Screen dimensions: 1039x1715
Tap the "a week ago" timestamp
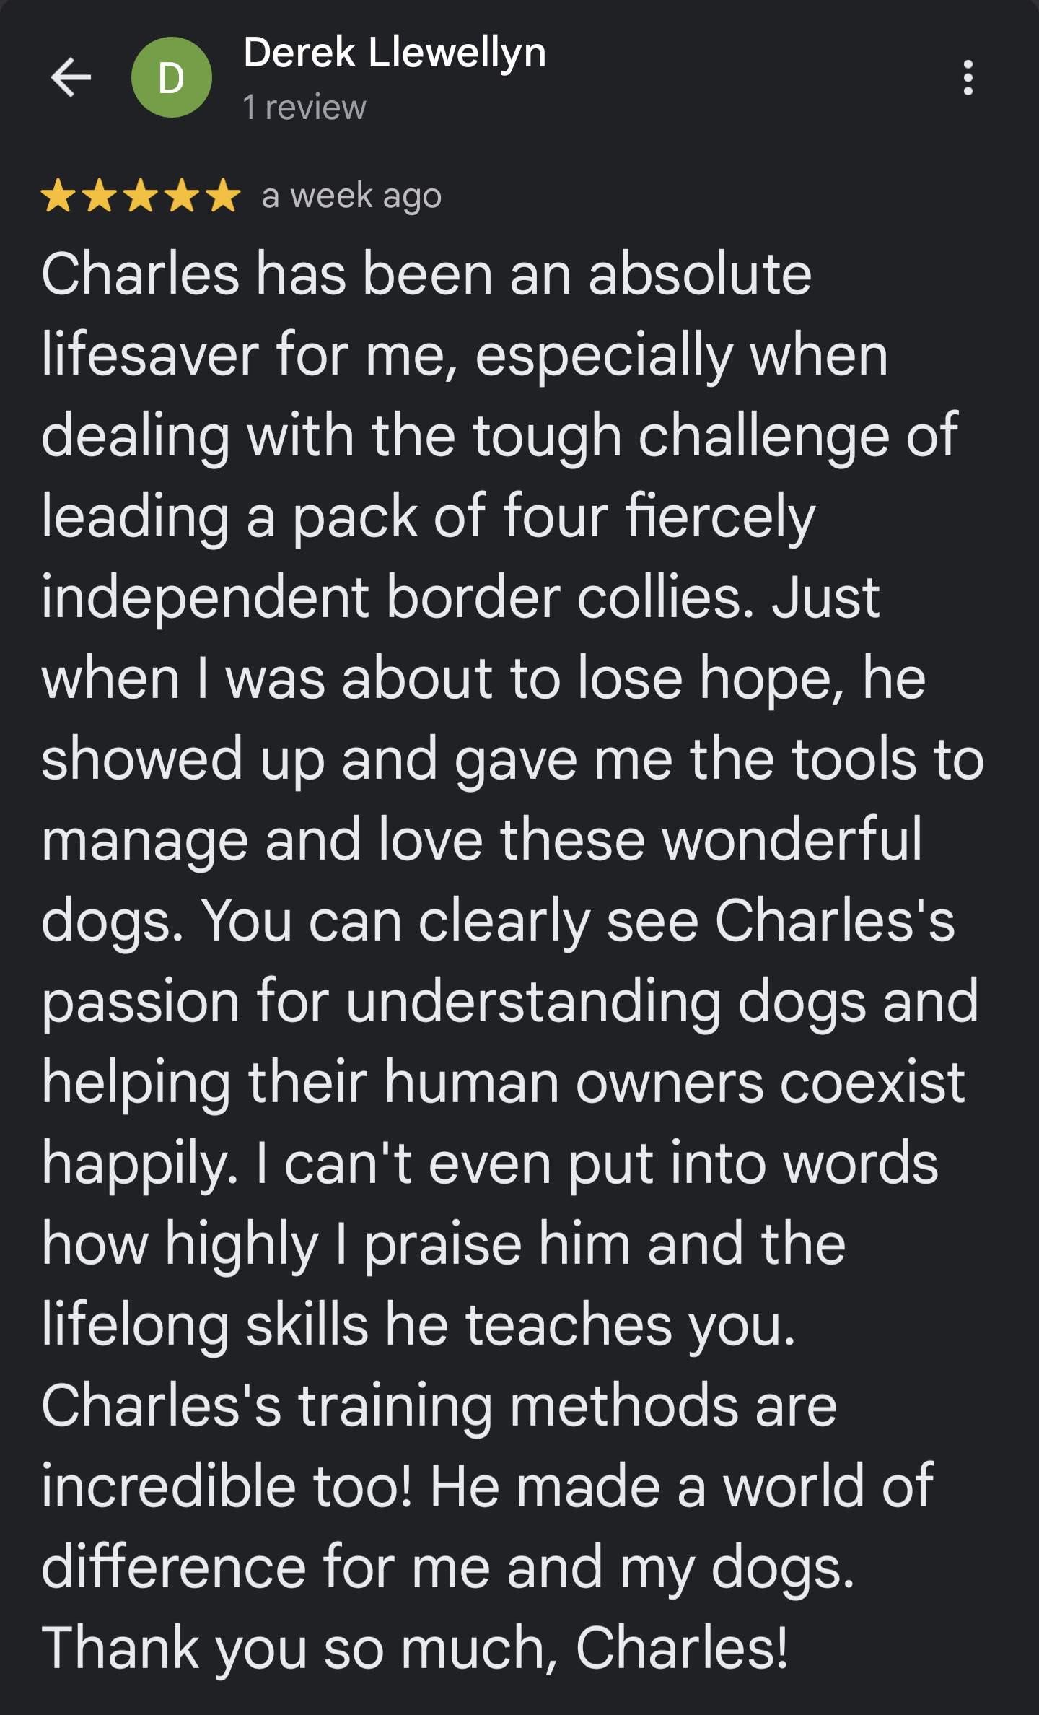click(x=351, y=196)
